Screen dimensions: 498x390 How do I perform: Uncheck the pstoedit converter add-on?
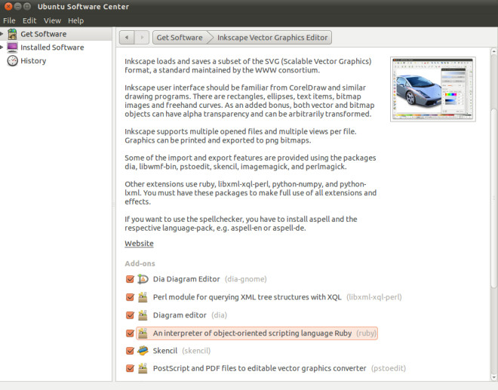pyautogui.click(x=130, y=368)
